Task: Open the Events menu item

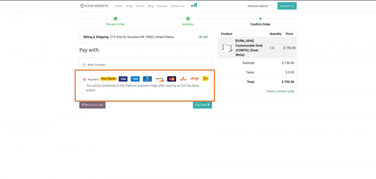Action: (x=140, y=6)
